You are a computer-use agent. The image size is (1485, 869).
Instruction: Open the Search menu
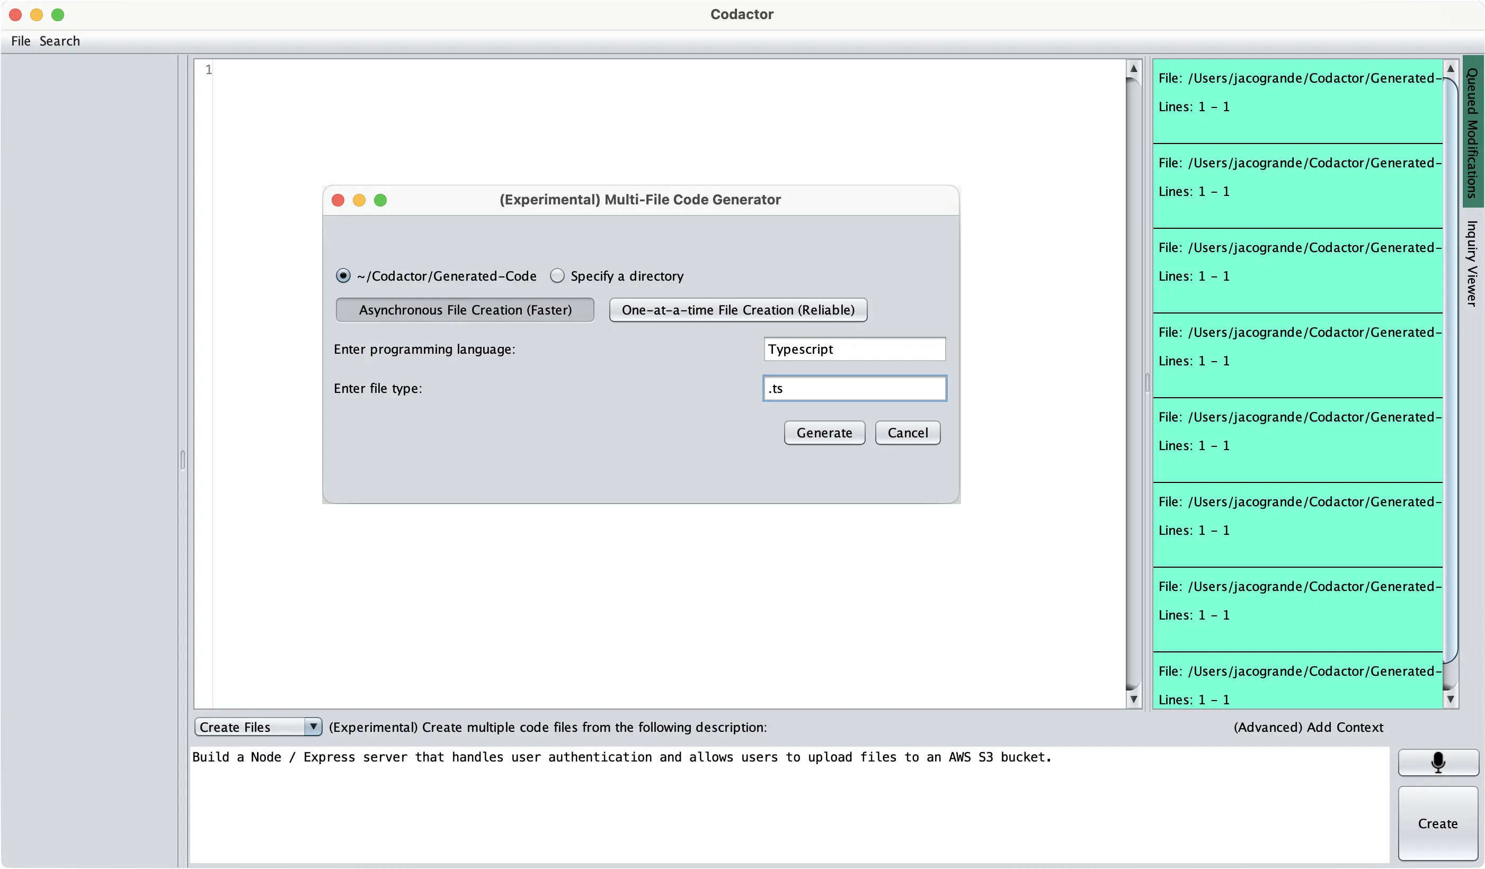[60, 41]
